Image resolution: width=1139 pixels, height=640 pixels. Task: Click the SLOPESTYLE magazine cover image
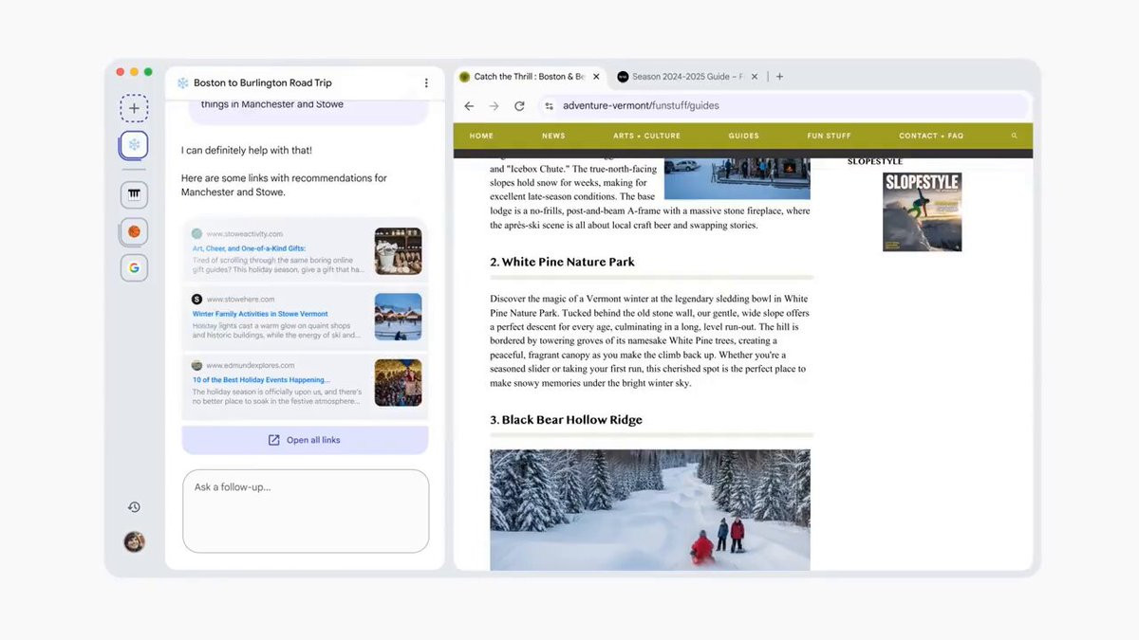click(922, 211)
